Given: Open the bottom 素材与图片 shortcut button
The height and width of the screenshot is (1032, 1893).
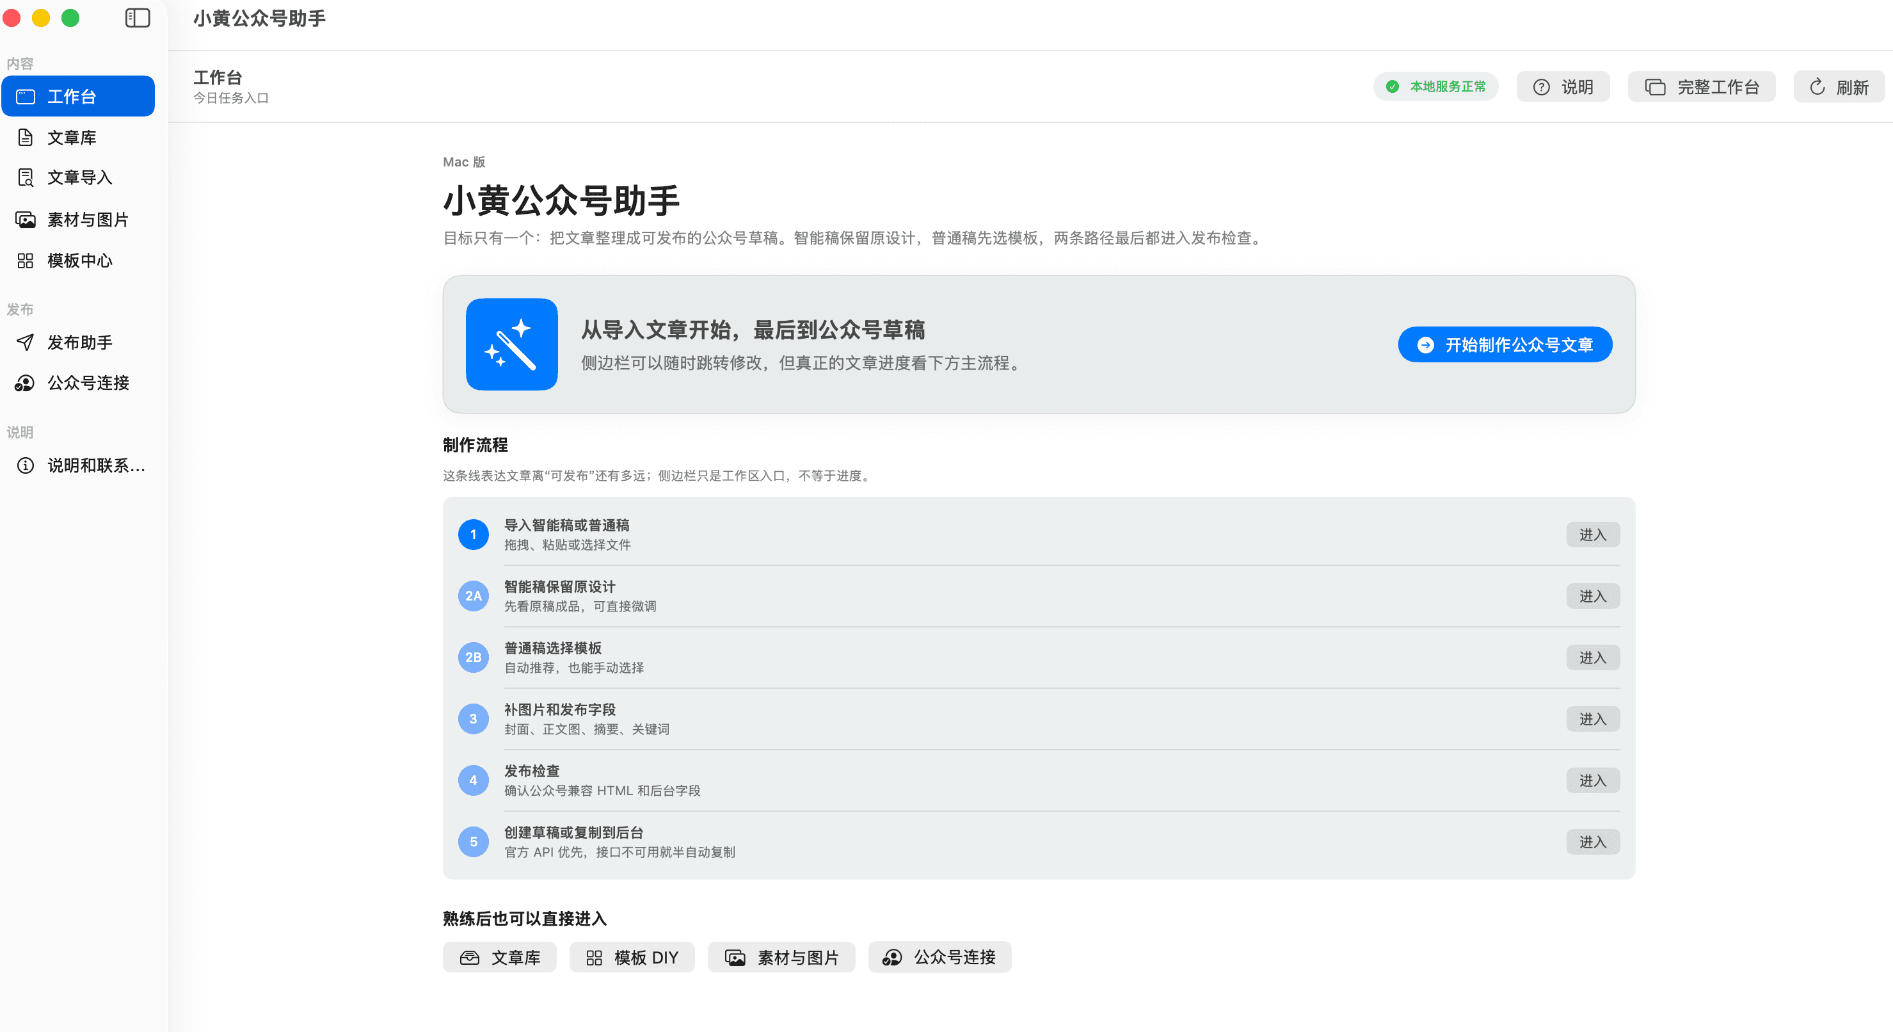Looking at the screenshot, I should [x=781, y=957].
